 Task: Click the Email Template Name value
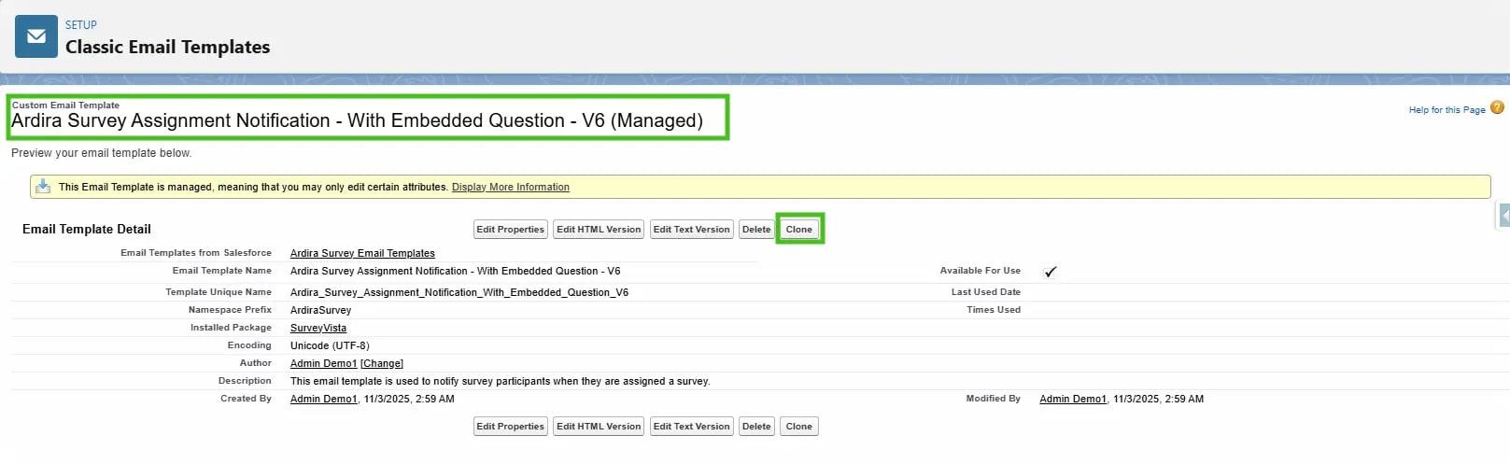pos(456,271)
